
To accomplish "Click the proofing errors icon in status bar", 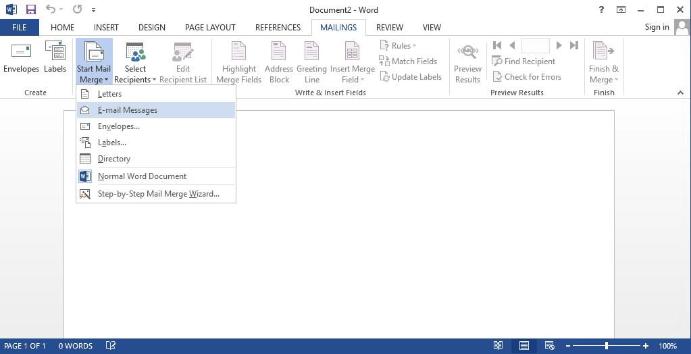I will pos(111,346).
